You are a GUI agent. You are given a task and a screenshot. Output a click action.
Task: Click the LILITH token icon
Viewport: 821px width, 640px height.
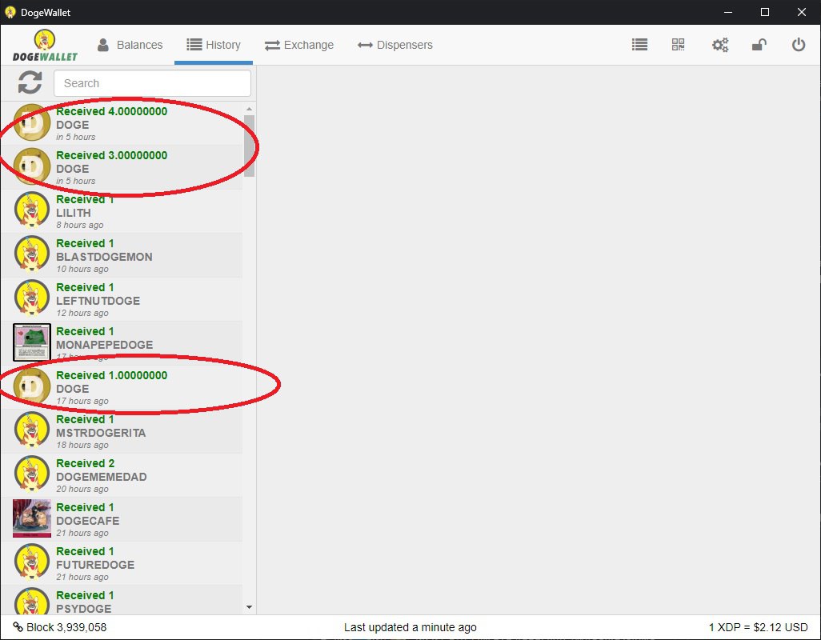[x=32, y=210]
